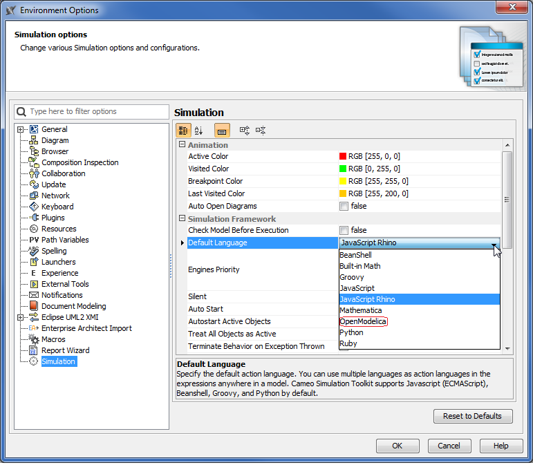533x465 pixels.
Task: Click the categorized view toolbar icon
Action: 183,131
